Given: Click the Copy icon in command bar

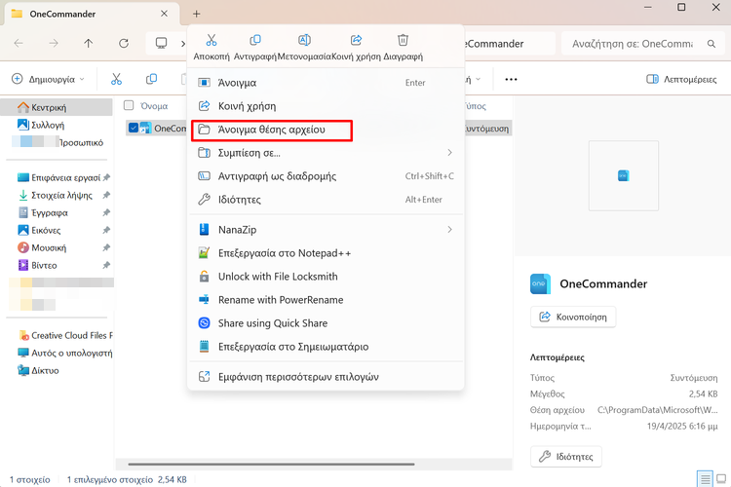Looking at the screenshot, I should (151, 79).
